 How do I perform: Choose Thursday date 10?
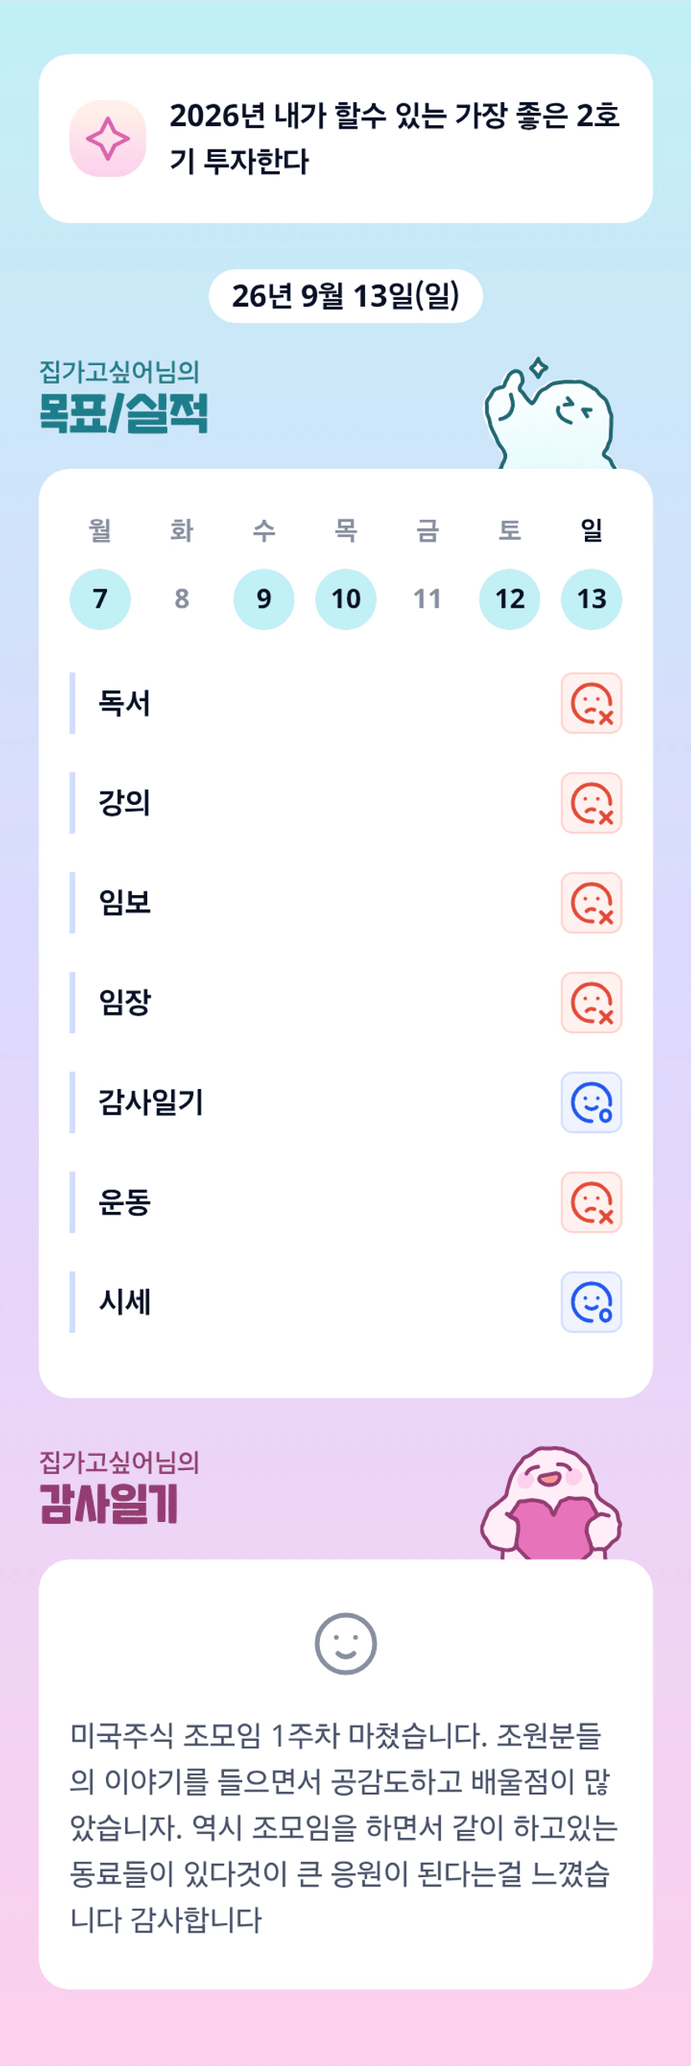point(346,599)
